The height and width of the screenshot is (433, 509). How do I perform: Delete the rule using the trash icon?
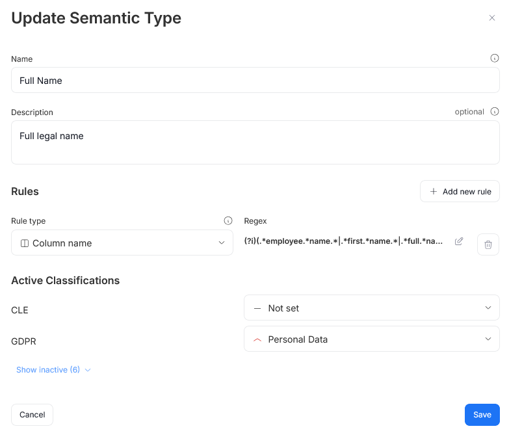(x=488, y=244)
